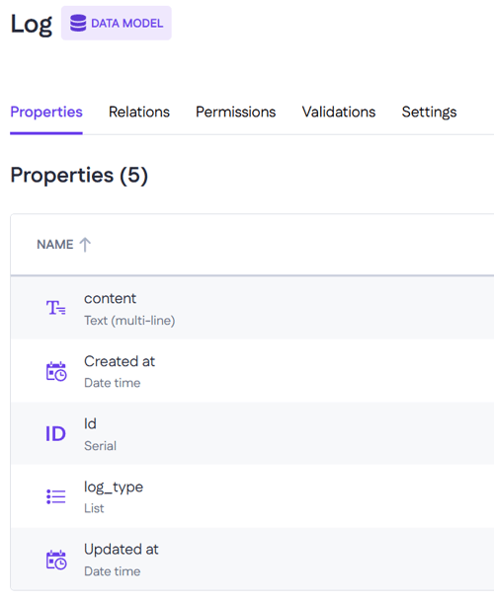Click the database stack icon in Data Model badge
This screenshot has height=600, width=494.
click(78, 23)
